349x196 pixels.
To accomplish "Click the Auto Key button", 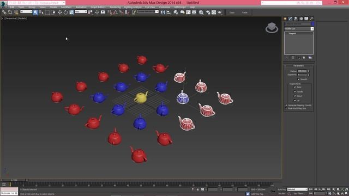I will [x=281, y=189].
